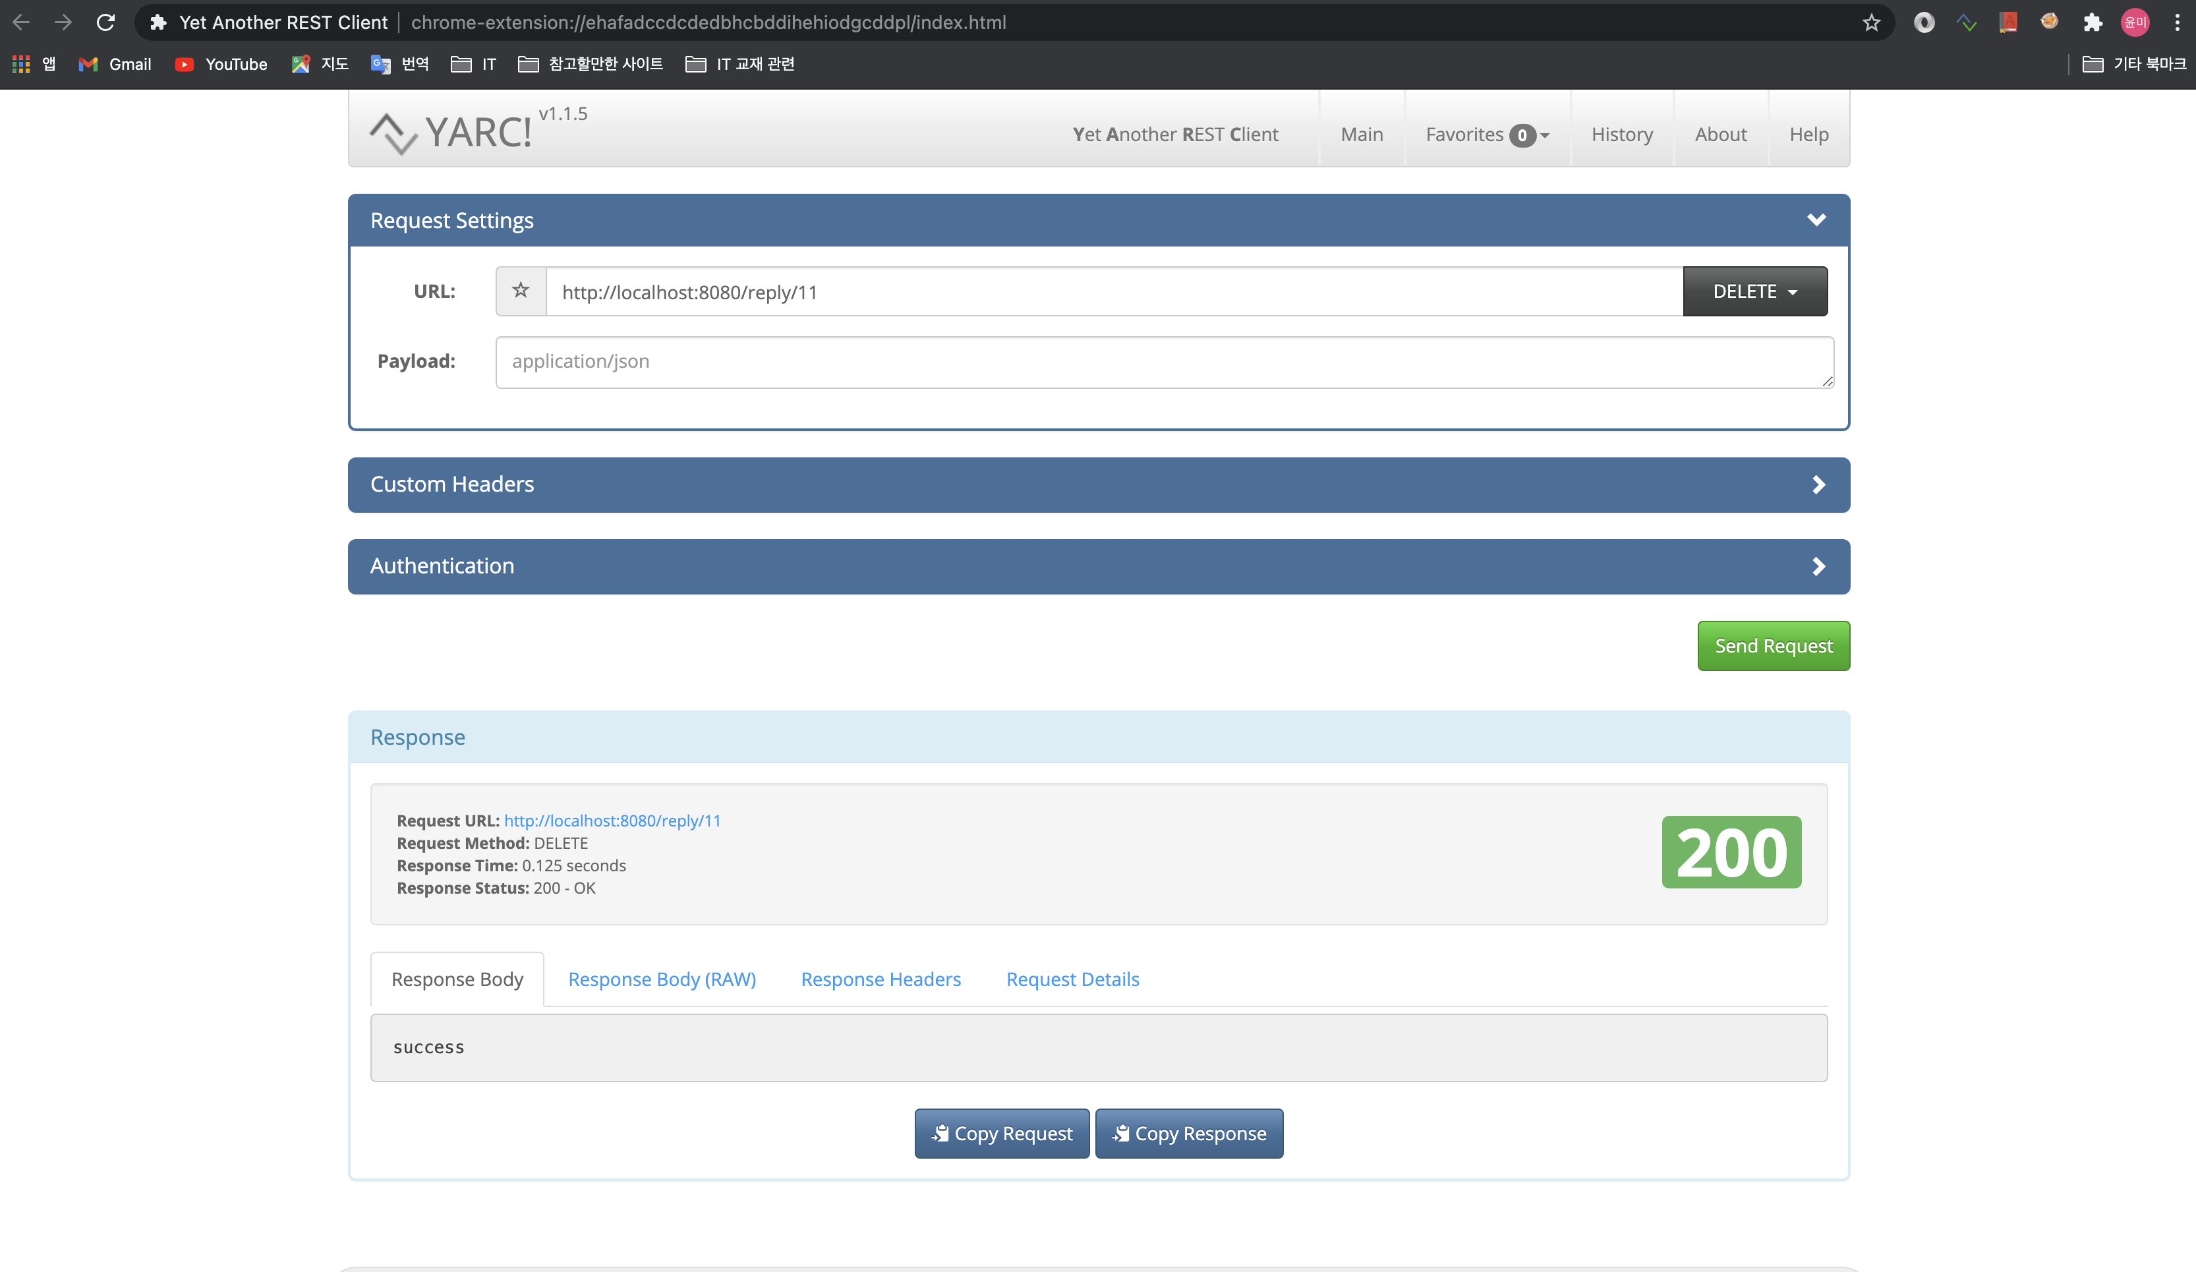Switch to the Request Details tab
This screenshot has height=1272, width=2196.
(x=1073, y=979)
